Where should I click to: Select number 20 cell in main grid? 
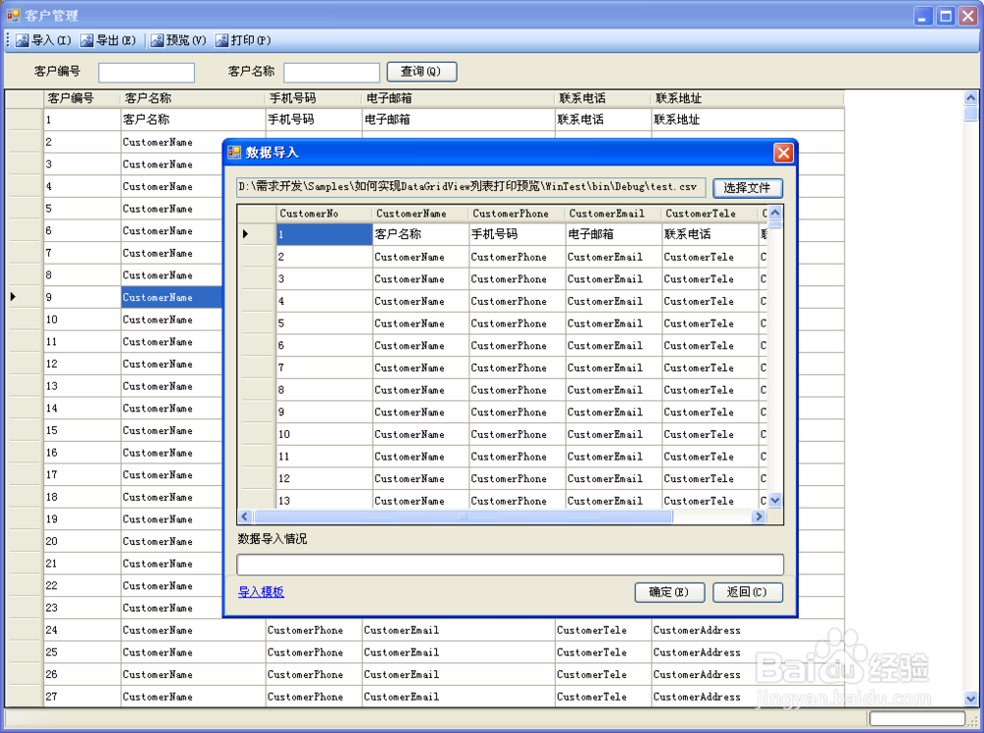tap(83, 541)
